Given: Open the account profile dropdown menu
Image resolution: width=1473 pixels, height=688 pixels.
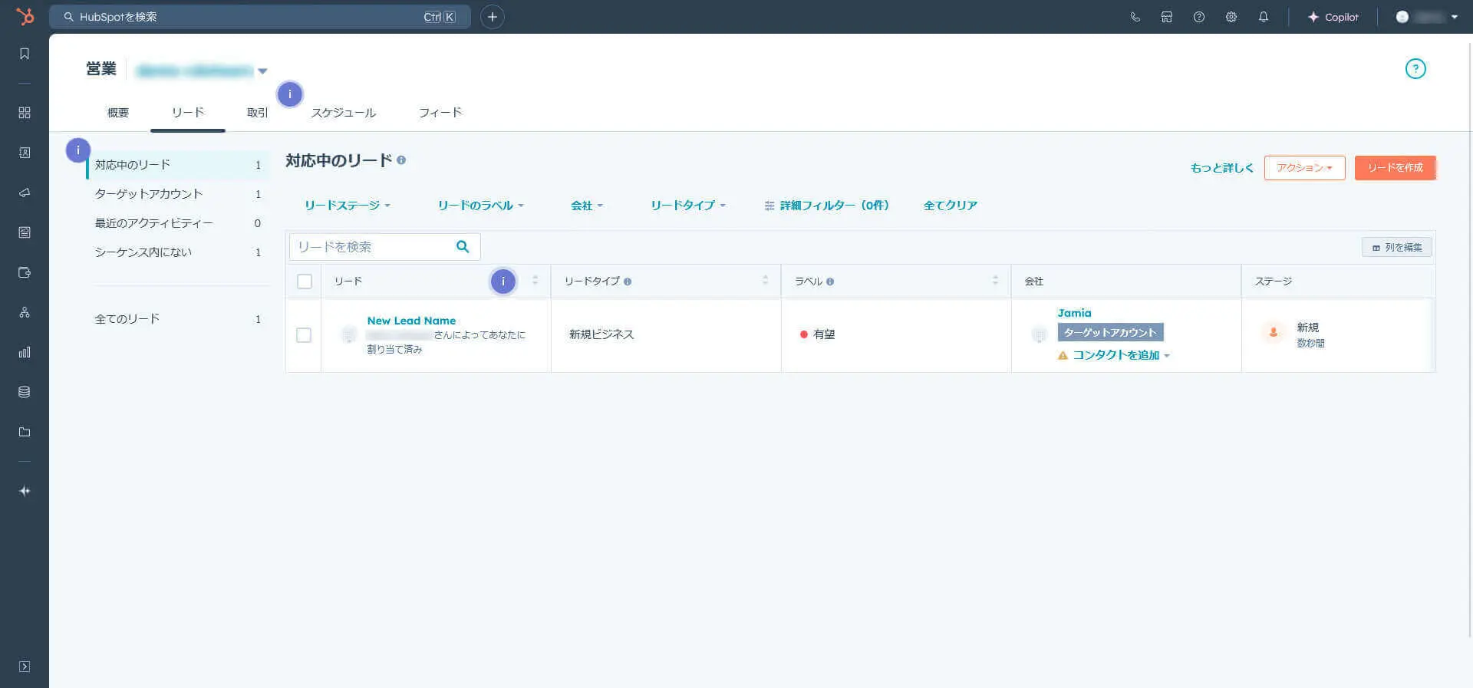Looking at the screenshot, I should (x=1427, y=17).
